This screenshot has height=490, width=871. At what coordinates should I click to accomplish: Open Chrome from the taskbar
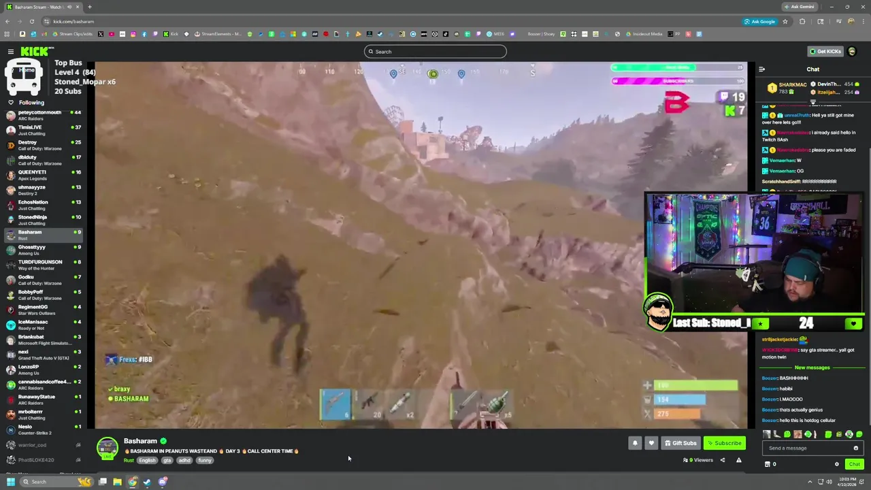coord(132,482)
